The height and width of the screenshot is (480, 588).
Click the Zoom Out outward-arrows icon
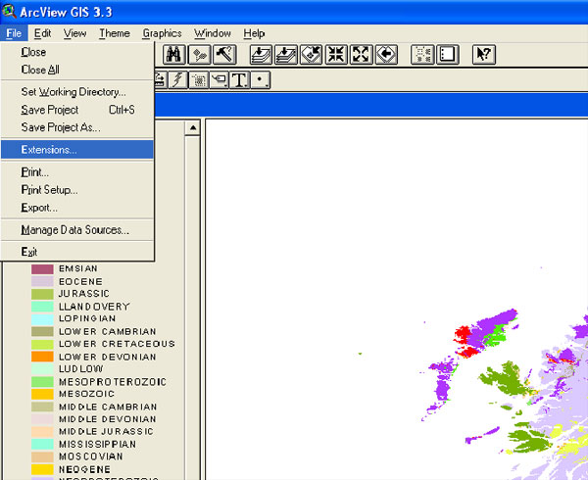[361, 55]
